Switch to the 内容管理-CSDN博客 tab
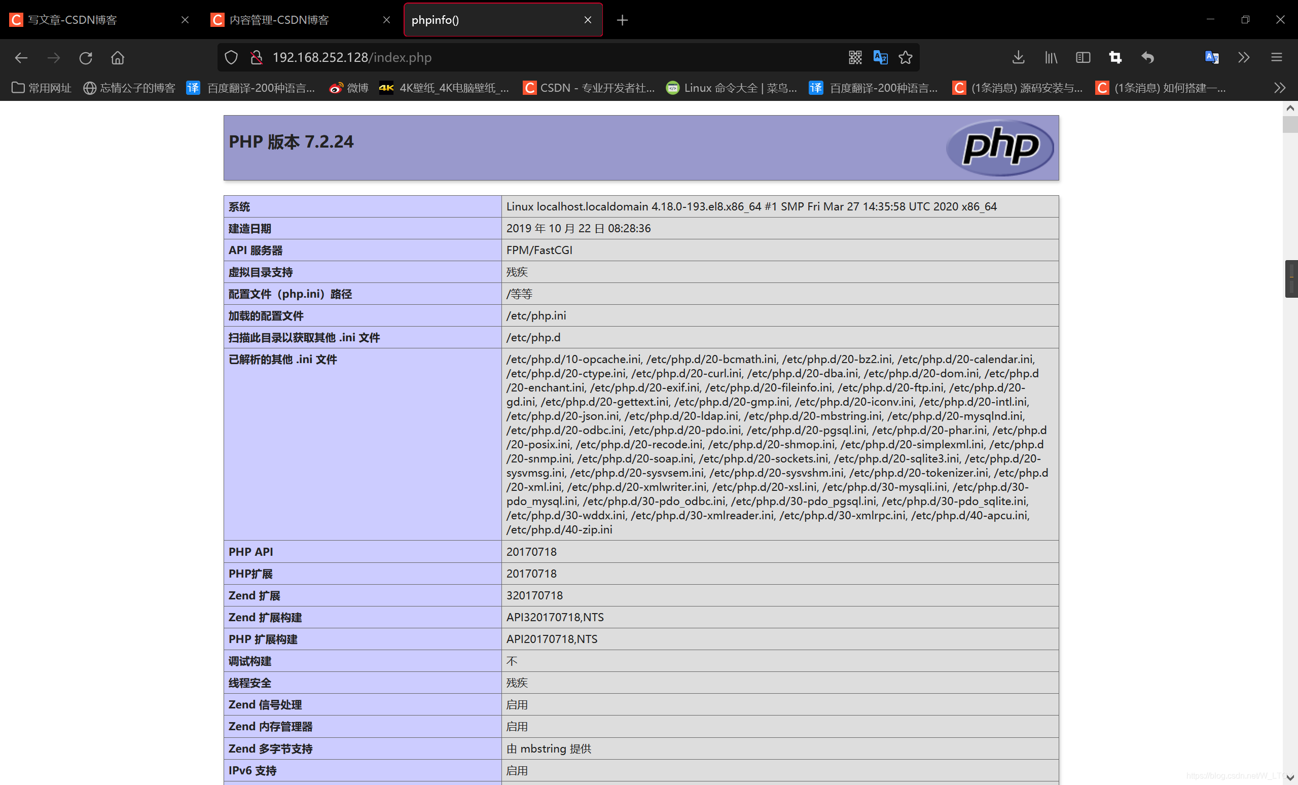This screenshot has width=1298, height=785. [301, 20]
